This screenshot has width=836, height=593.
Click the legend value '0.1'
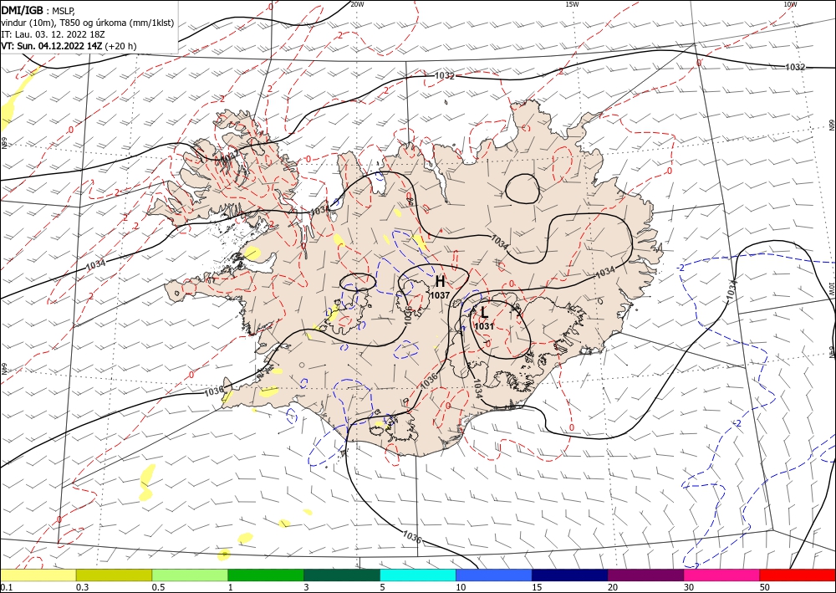[6, 587]
